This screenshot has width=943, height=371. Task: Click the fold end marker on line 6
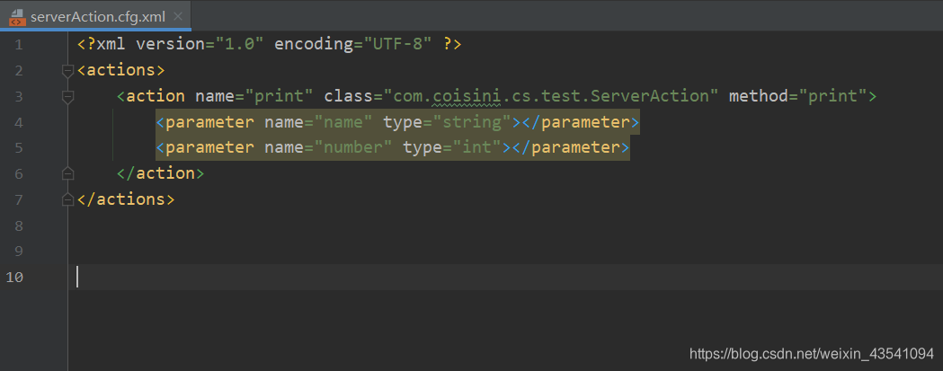coord(68,173)
